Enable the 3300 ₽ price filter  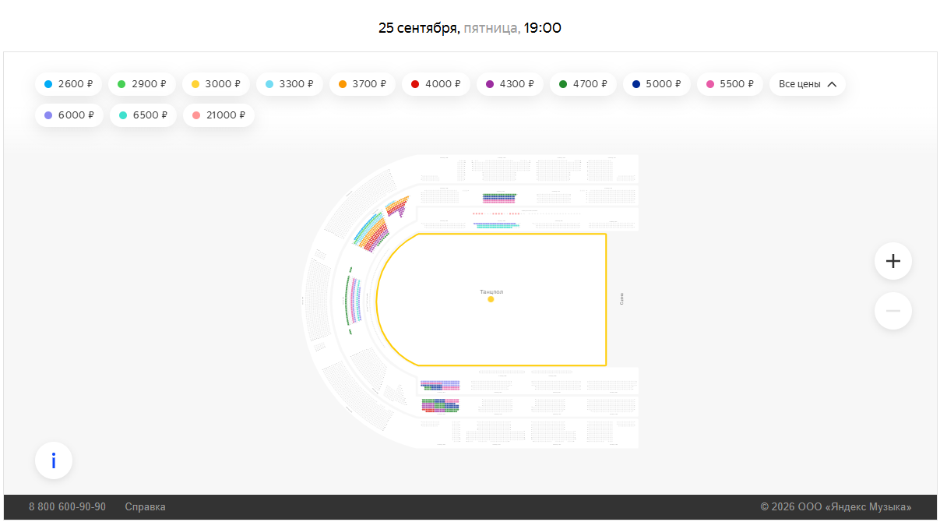[289, 84]
